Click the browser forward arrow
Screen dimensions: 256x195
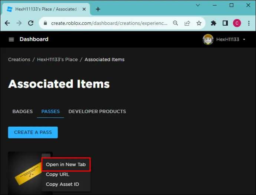19,23
